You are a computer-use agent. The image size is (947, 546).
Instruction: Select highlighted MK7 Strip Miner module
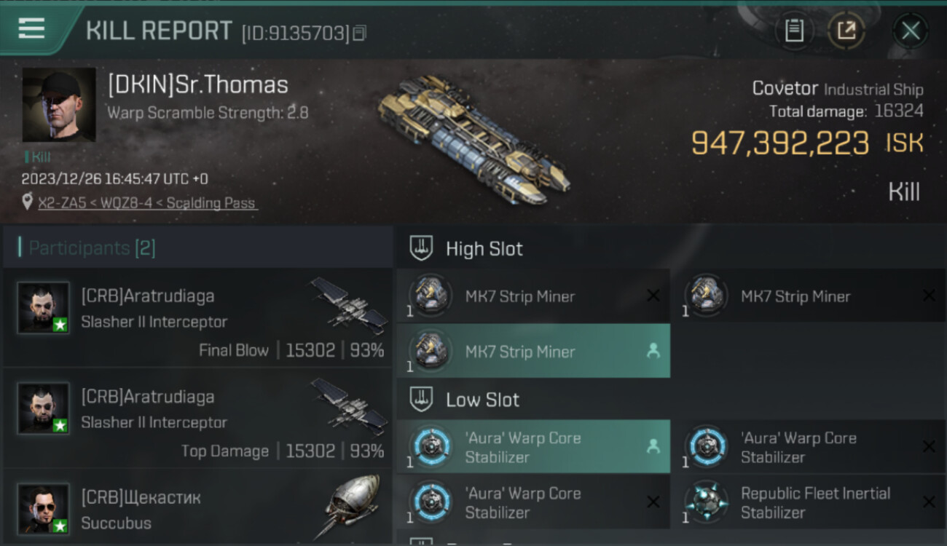click(x=533, y=351)
